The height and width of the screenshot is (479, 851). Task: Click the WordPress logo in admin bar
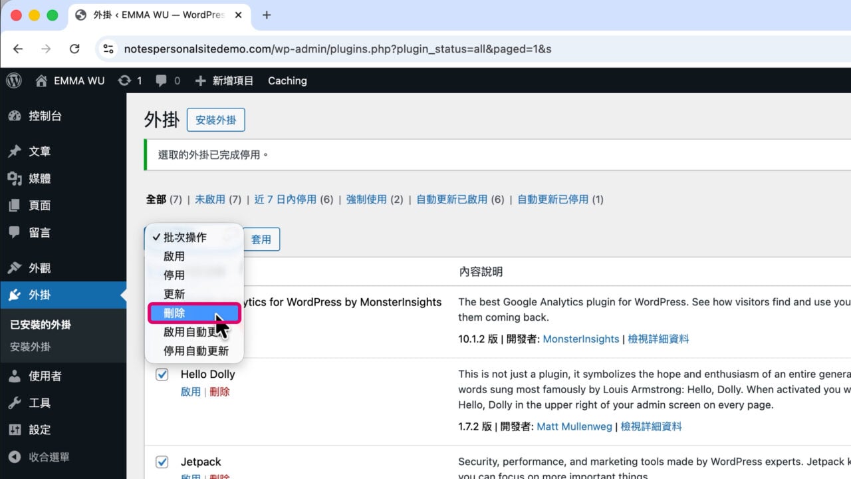(x=14, y=80)
